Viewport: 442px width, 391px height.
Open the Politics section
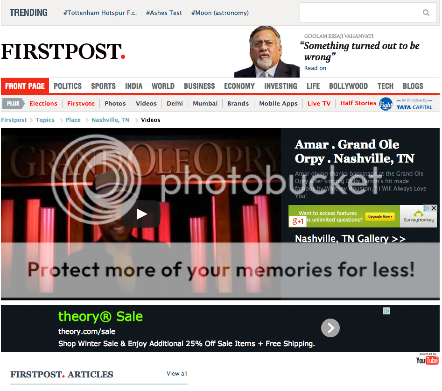pyautogui.click(x=68, y=86)
